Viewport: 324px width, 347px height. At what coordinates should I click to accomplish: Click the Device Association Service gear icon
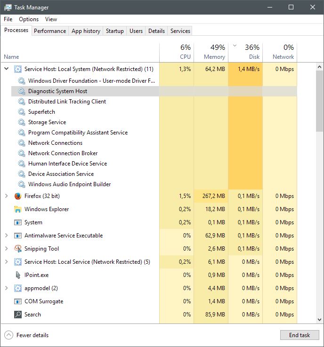coord(22,173)
